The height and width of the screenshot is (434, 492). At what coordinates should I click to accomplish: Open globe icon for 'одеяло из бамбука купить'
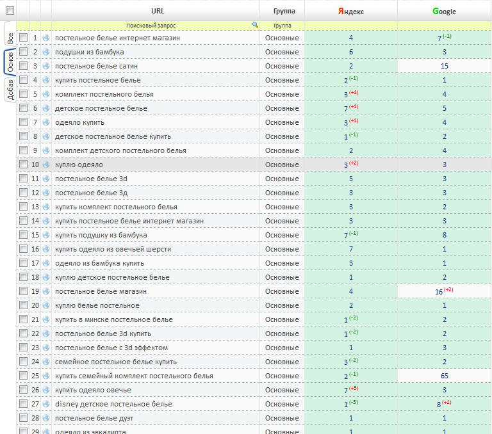point(46,264)
